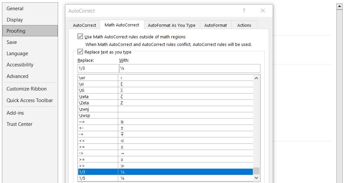Open the Accessibility options category
The height and width of the screenshot is (183, 345).
coord(30,64)
